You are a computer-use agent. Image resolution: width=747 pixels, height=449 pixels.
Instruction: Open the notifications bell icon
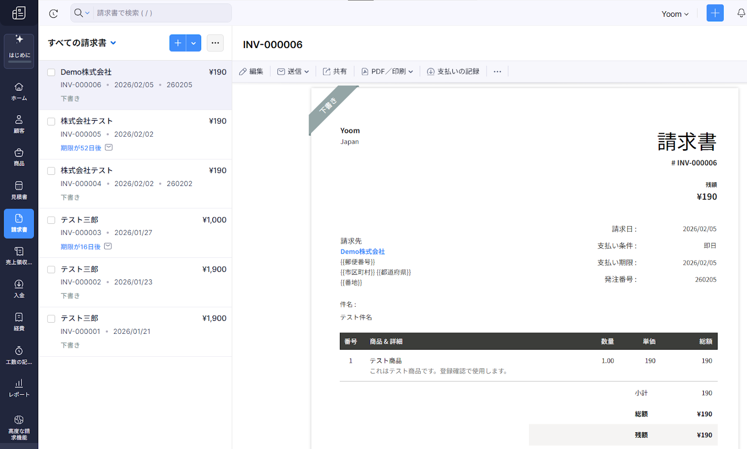(741, 13)
